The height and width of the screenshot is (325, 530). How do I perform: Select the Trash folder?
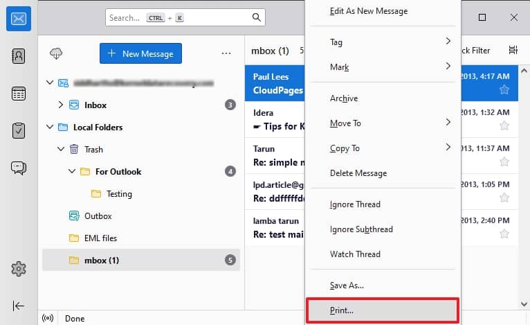[141, 149]
